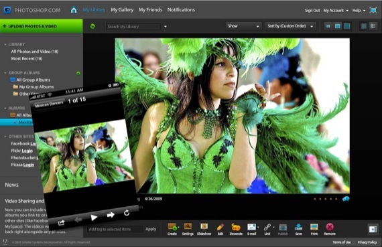Click Sign Out
Image resolution: width=382 pixels, height=247 pixels.
[312, 11]
